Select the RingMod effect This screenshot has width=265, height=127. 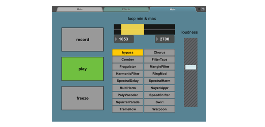click(159, 74)
